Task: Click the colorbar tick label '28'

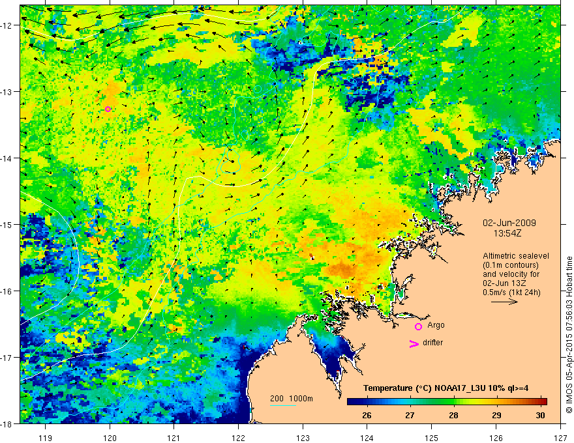Action: (x=453, y=415)
